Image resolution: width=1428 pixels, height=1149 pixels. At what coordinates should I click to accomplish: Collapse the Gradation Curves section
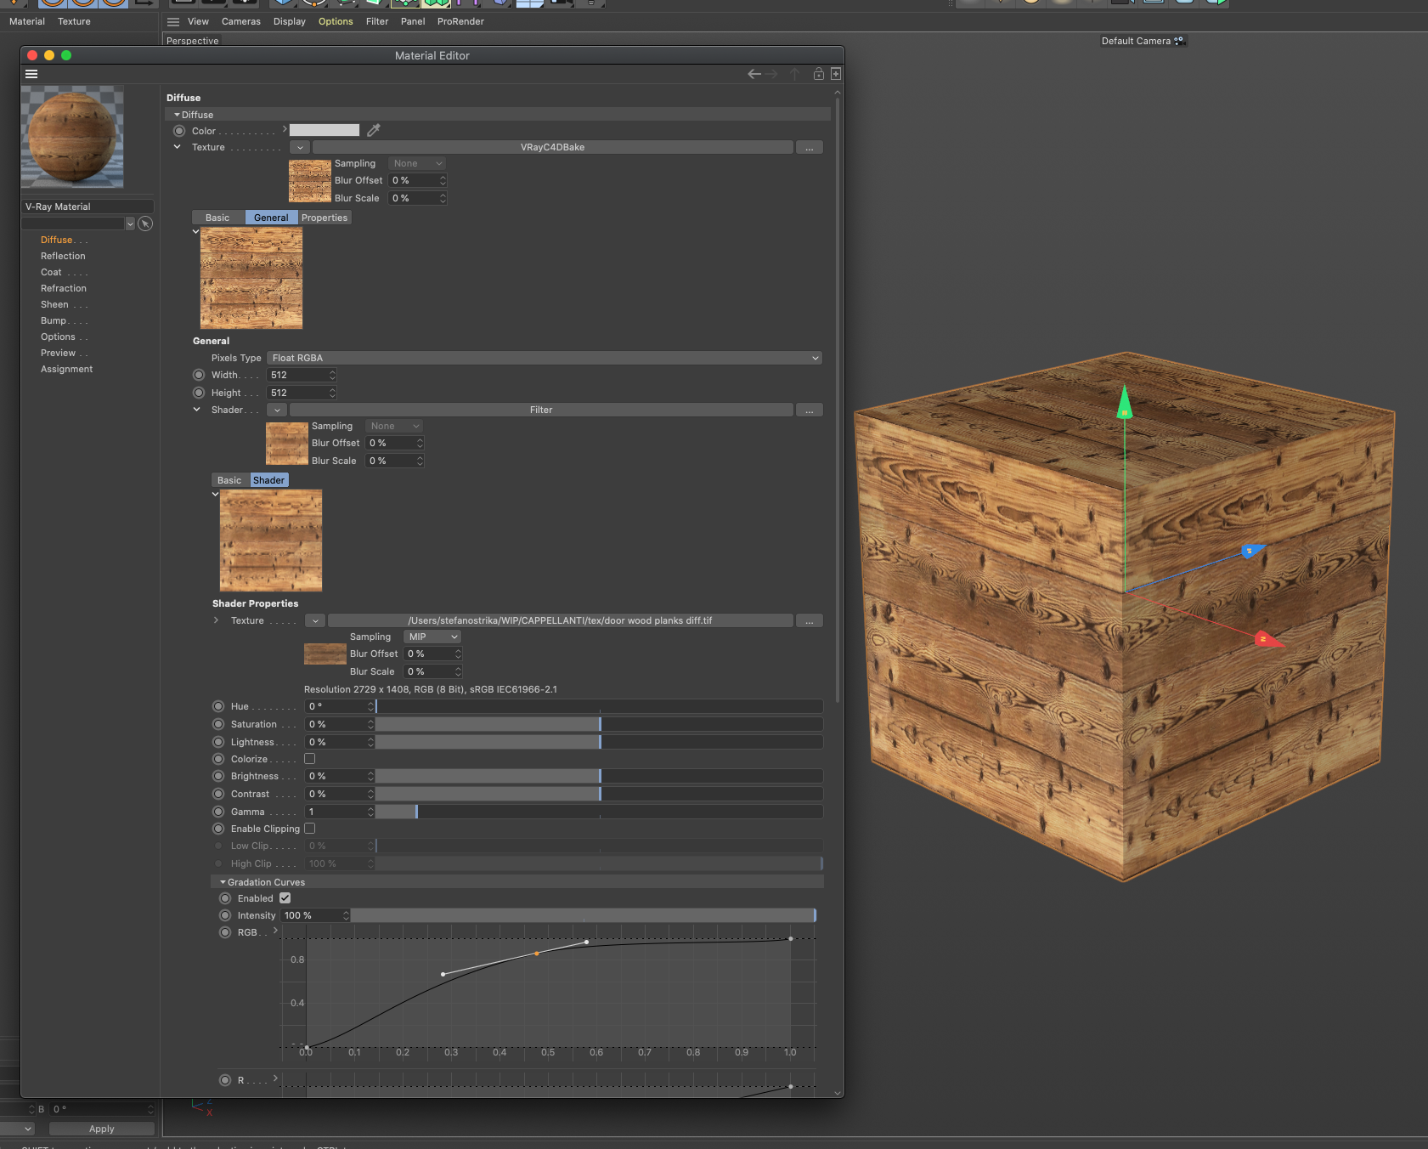tap(223, 882)
